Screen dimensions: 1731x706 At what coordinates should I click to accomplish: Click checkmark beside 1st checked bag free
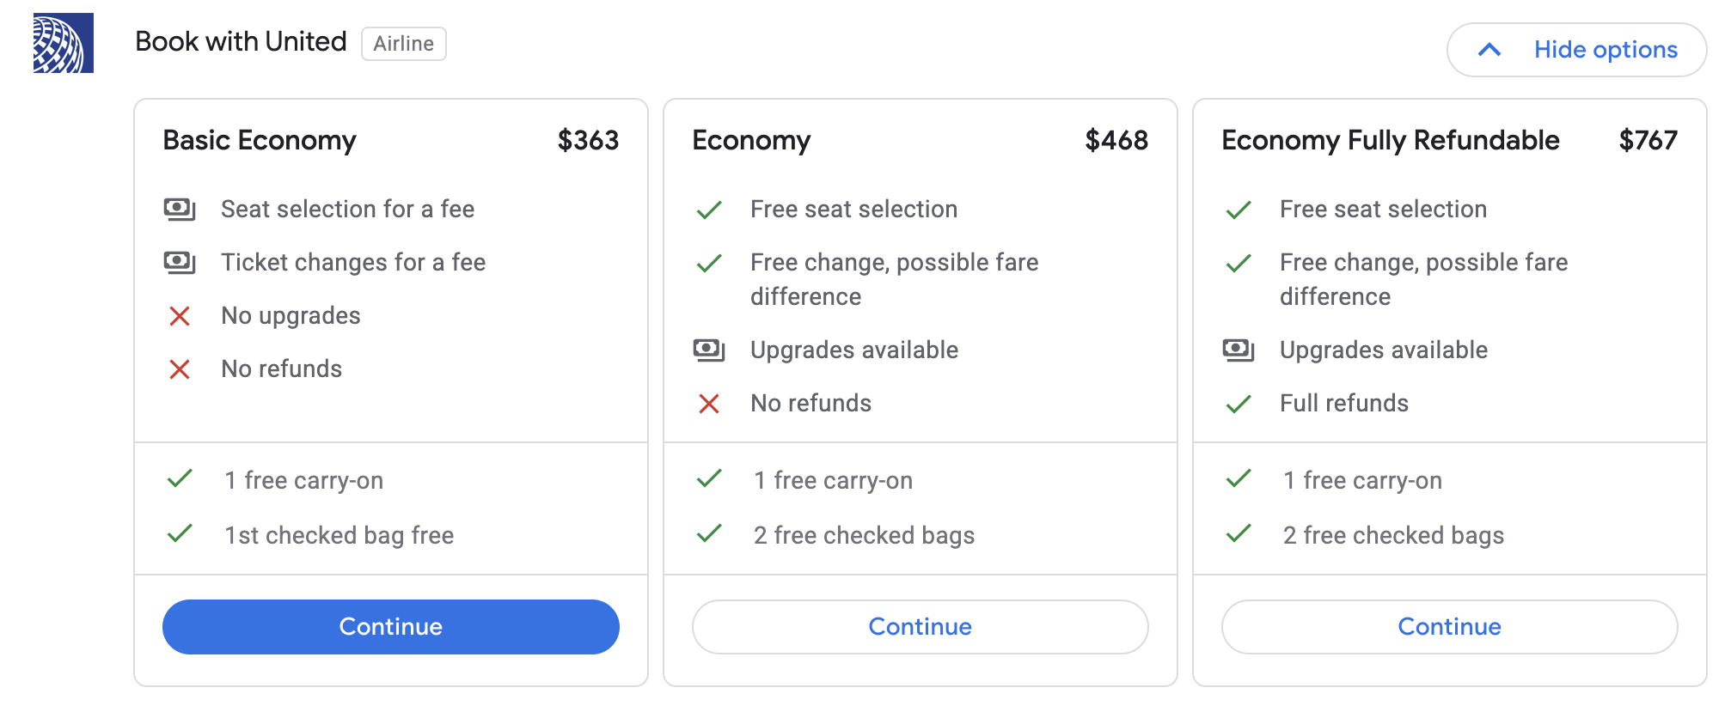point(180,534)
